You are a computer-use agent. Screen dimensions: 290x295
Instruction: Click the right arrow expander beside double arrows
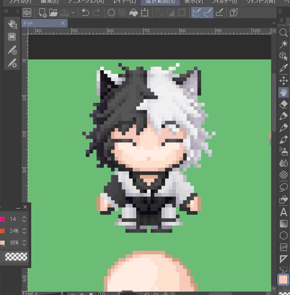pyautogui.click(x=18, y=11)
